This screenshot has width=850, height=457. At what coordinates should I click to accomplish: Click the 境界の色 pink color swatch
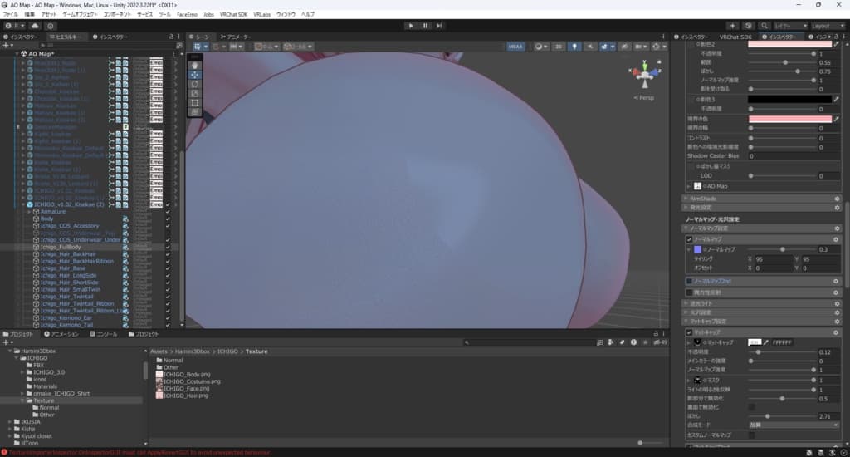(789, 120)
